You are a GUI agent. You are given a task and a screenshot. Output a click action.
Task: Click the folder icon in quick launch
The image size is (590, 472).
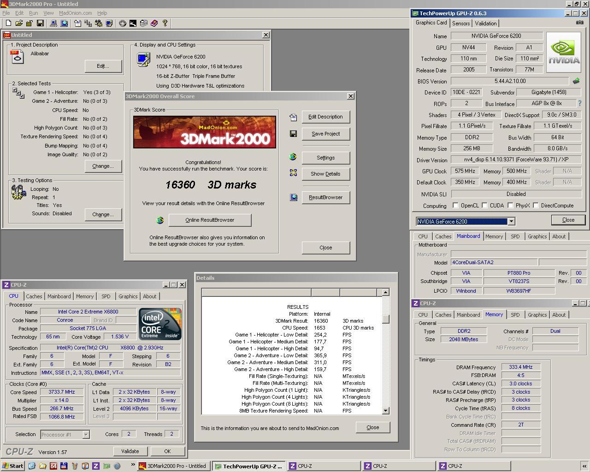42,466
